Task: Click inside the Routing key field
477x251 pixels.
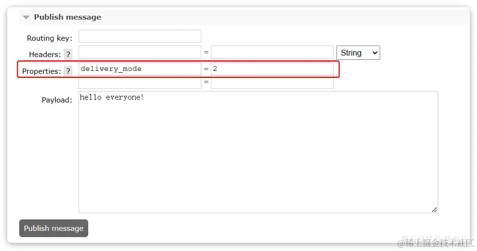Action: 140,36
